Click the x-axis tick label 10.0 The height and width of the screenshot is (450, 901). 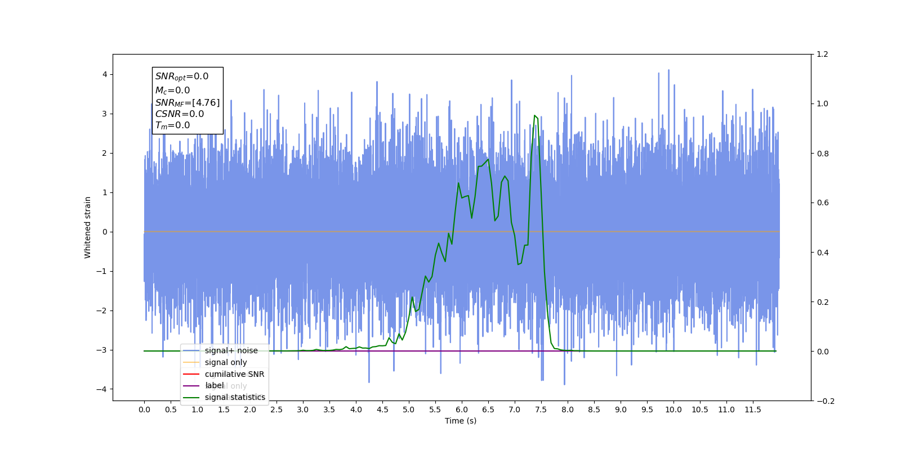click(673, 409)
